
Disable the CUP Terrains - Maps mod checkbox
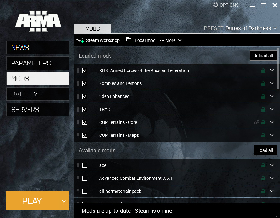(85, 135)
